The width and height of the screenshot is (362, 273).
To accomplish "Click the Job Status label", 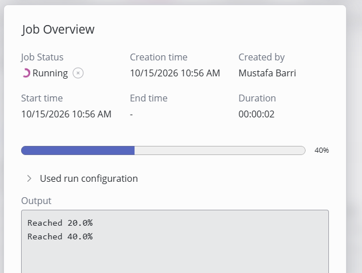I will click(x=42, y=57).
